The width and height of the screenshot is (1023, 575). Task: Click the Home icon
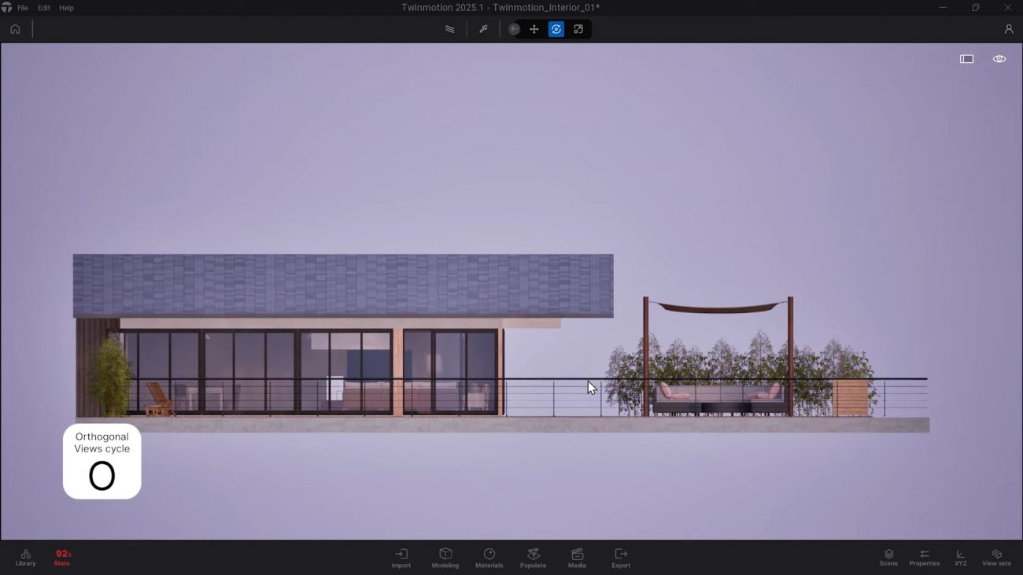tap(15, 29)
